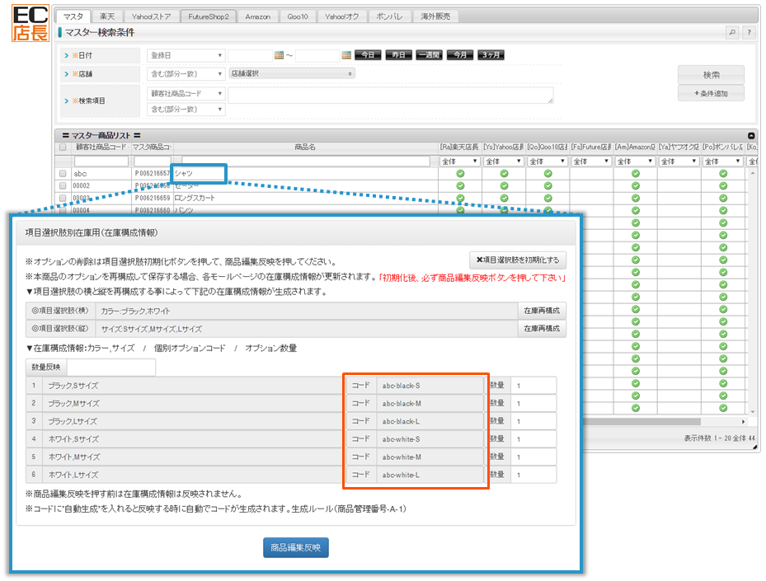This screenshot has height=581, width=766.
Task: Check the checkbox for product abc
Action: pos(63,174)
